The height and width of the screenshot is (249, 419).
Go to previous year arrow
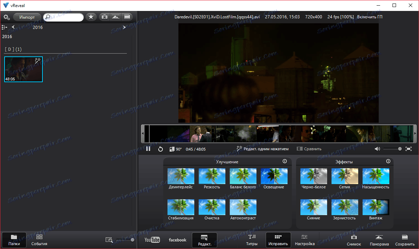point(13,27)
